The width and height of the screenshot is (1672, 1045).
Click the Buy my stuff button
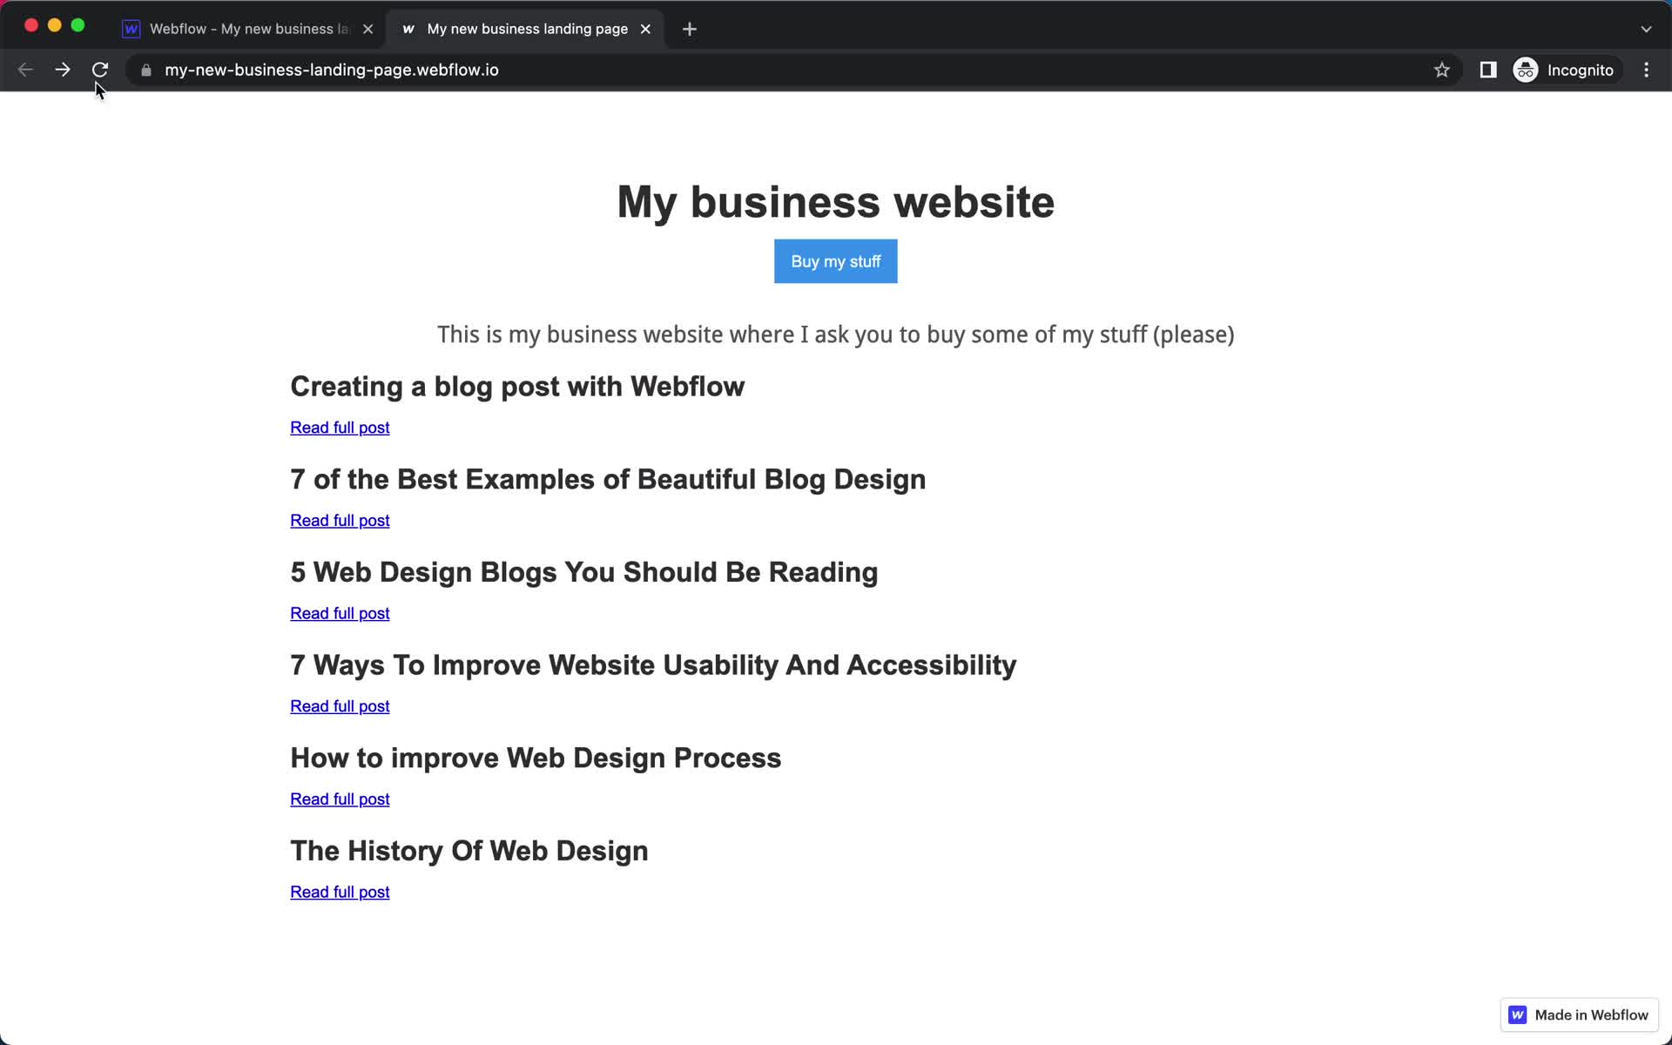[835, 261]
